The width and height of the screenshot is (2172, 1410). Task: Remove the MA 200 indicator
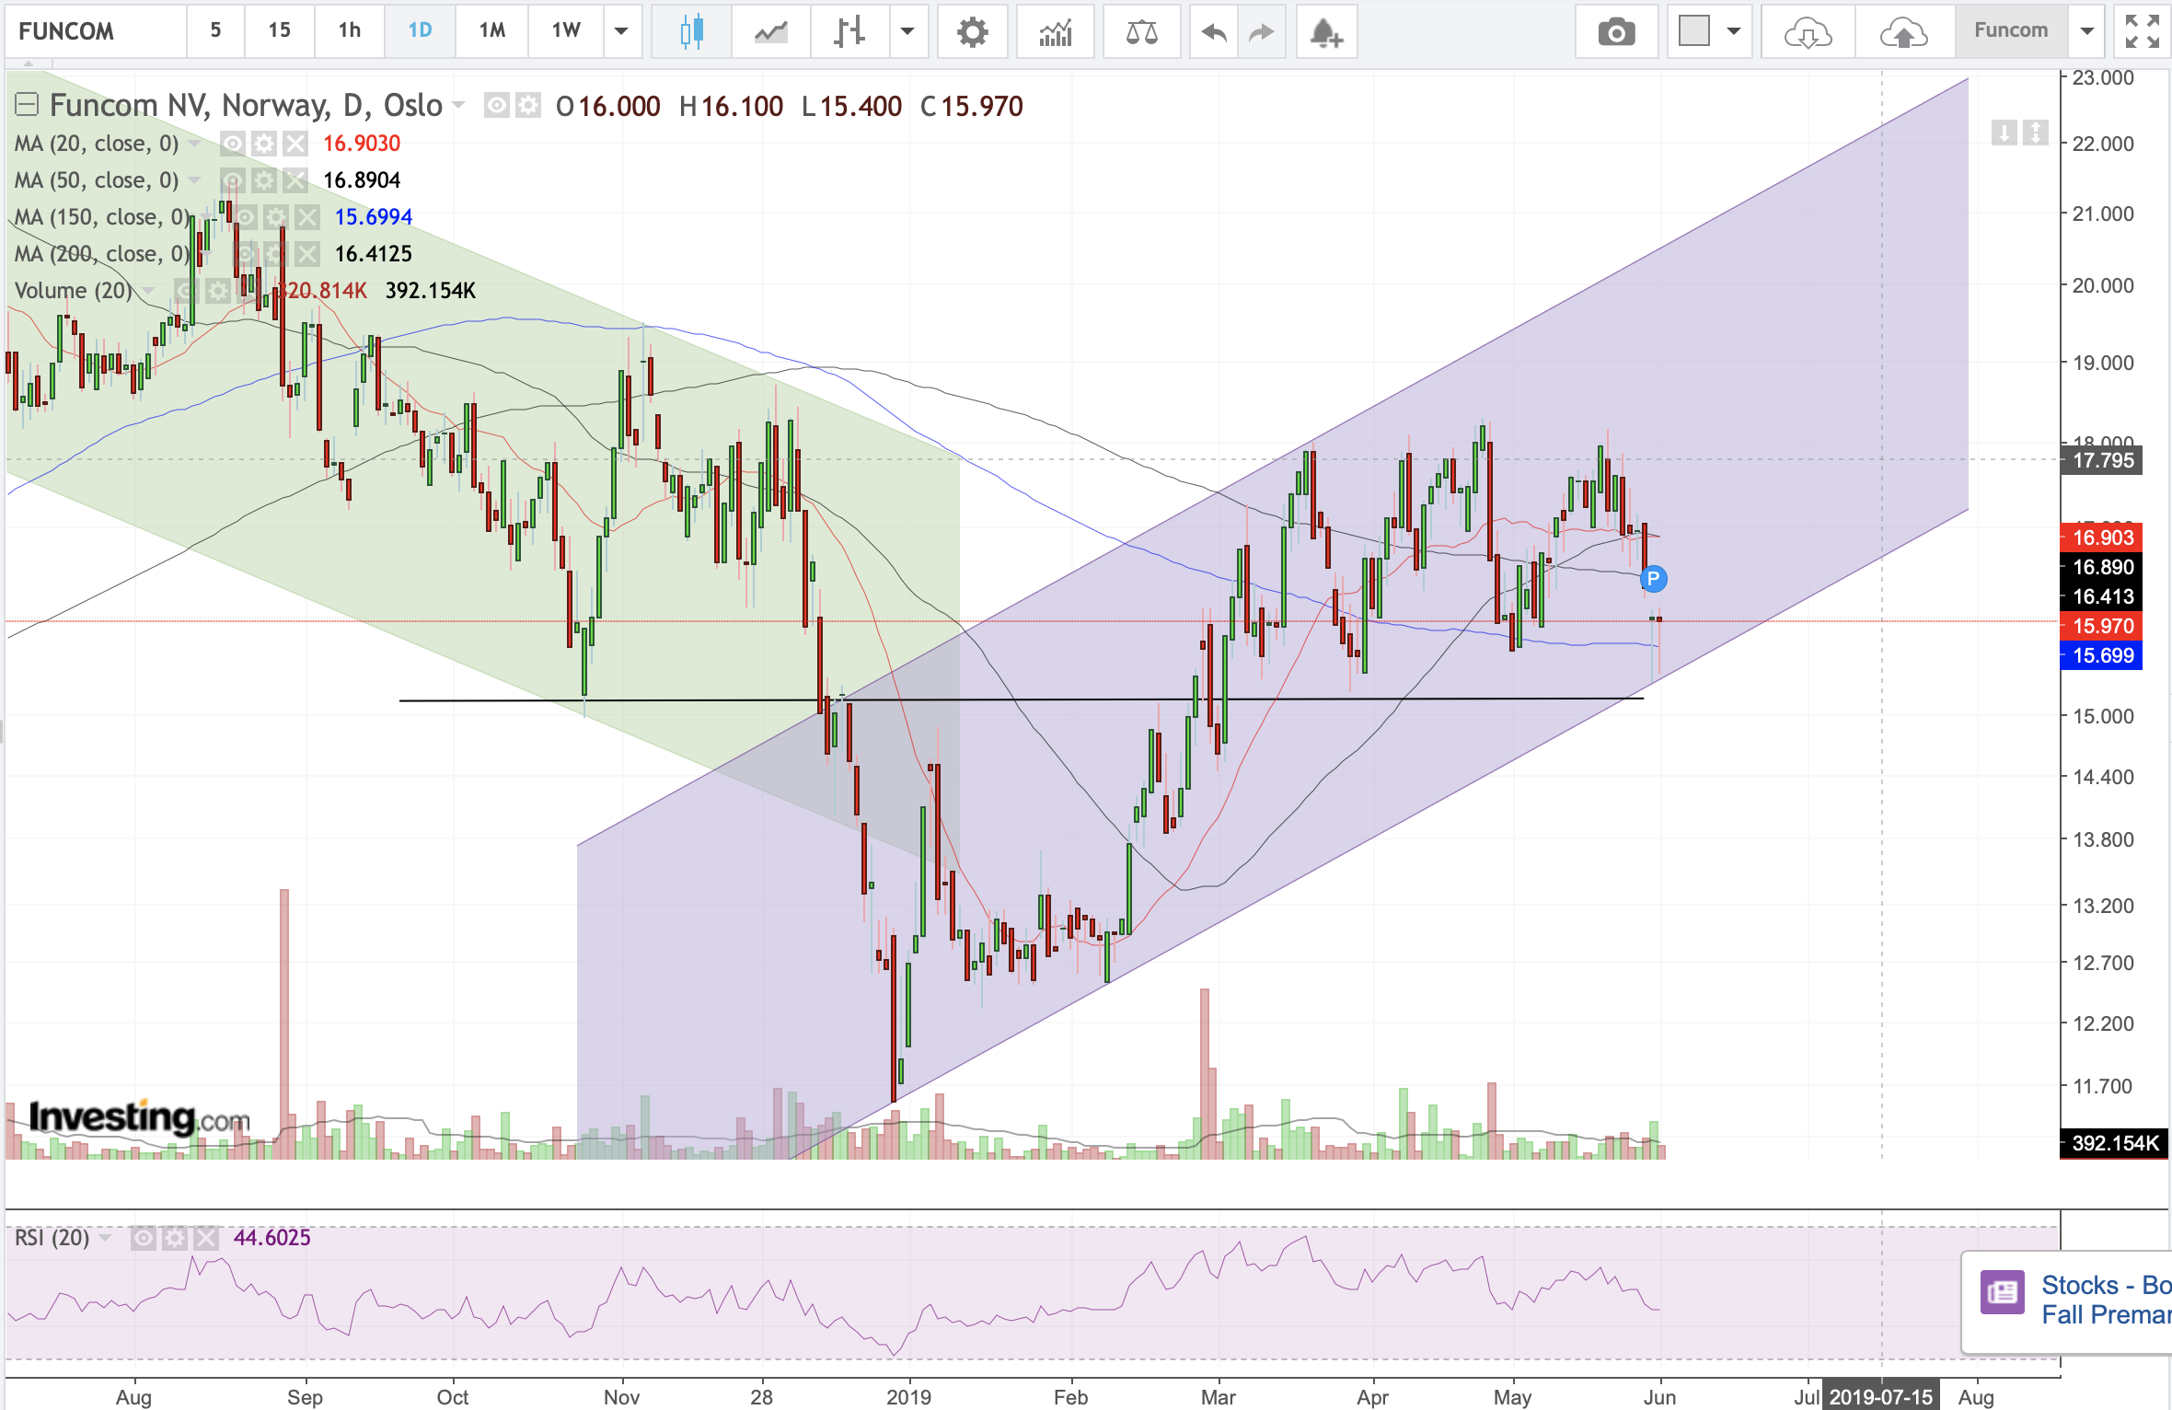coord(306,254)
